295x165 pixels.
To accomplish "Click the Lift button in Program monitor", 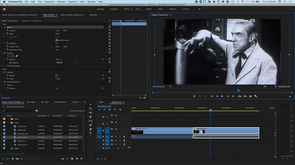I will [239, 96].
